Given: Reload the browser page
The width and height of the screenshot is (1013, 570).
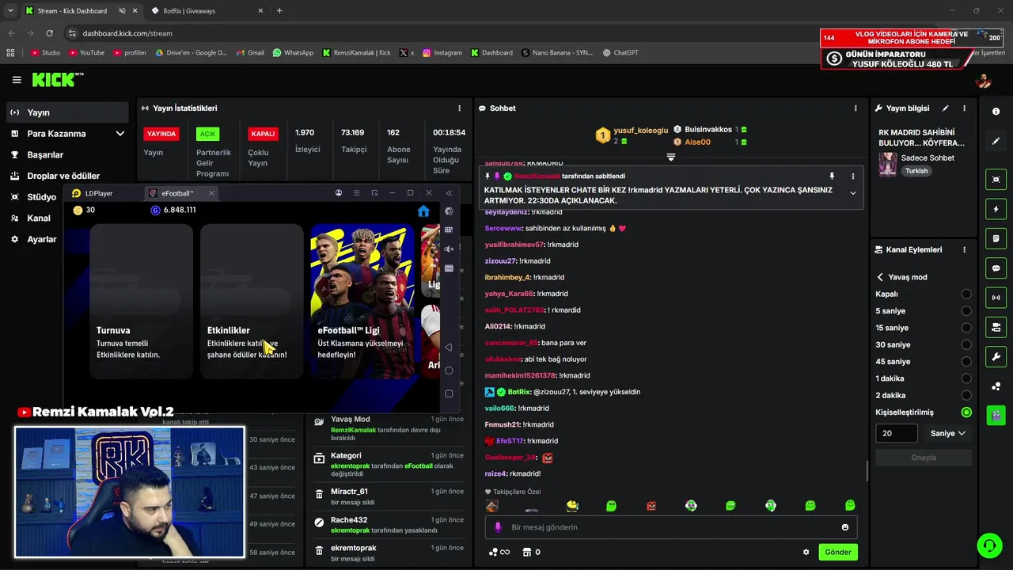Looking at the screenshot, I should (x=49, y=33).
